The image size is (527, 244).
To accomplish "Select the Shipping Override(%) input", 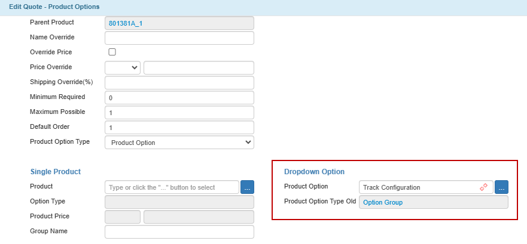I will click(179, 82).
